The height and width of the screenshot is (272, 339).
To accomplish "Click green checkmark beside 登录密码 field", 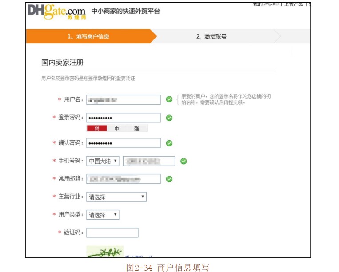I will (x=169, y=118).
